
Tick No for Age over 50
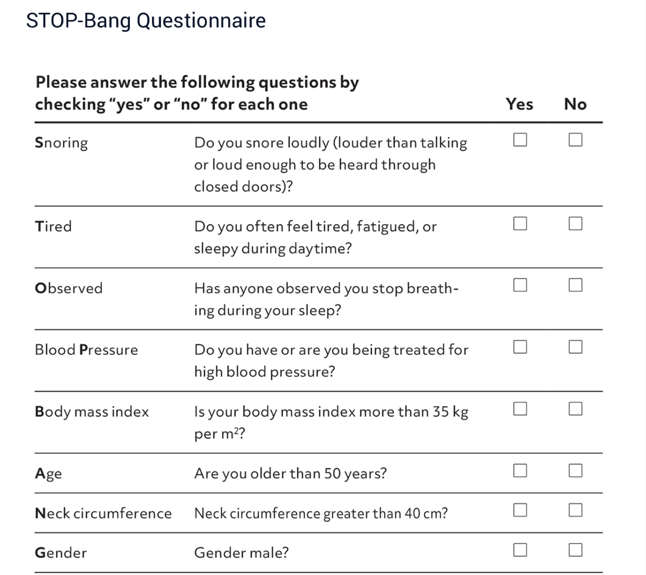(575, 470)
